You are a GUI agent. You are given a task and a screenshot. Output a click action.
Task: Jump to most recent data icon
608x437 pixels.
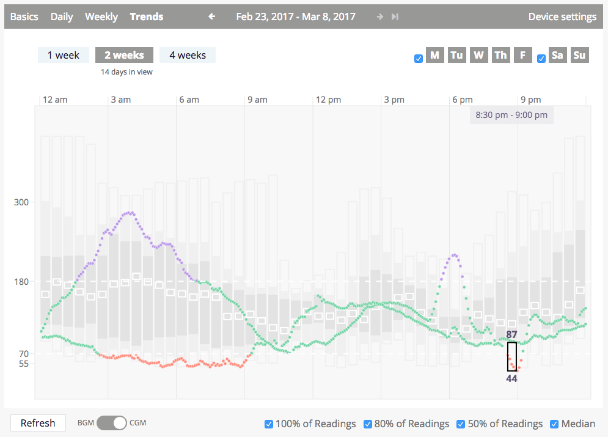click(395, 17)
